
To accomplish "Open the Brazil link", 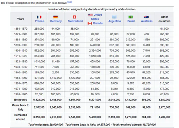I will [131, 21].
